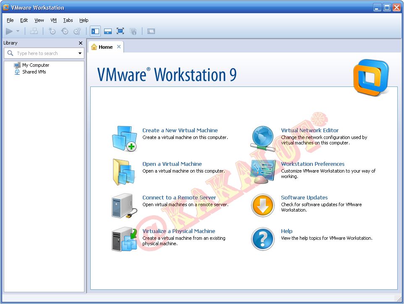Click the Open a Virtual Machine folder icon
Image resolution: width=404 pixels, height=304 pixels.
tap(124, 172)
